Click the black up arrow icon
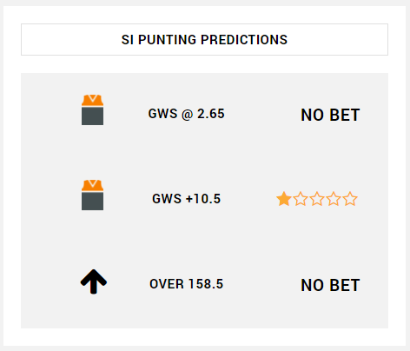 tap(94, 281)
